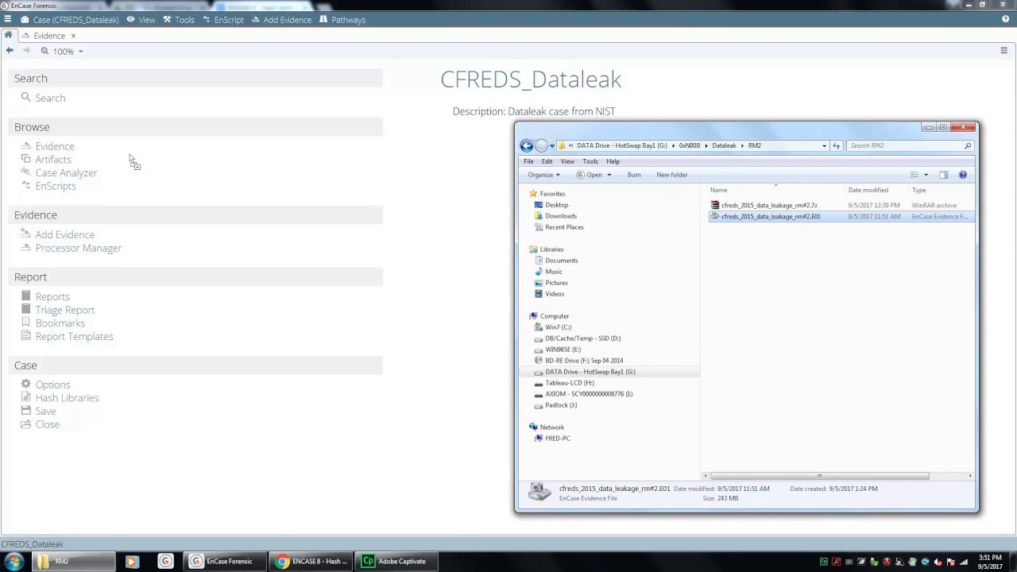Viewport: 1017px width, 572px height.
Task: Switch to Adobe Captivate in taskbar
Action: 395,561
